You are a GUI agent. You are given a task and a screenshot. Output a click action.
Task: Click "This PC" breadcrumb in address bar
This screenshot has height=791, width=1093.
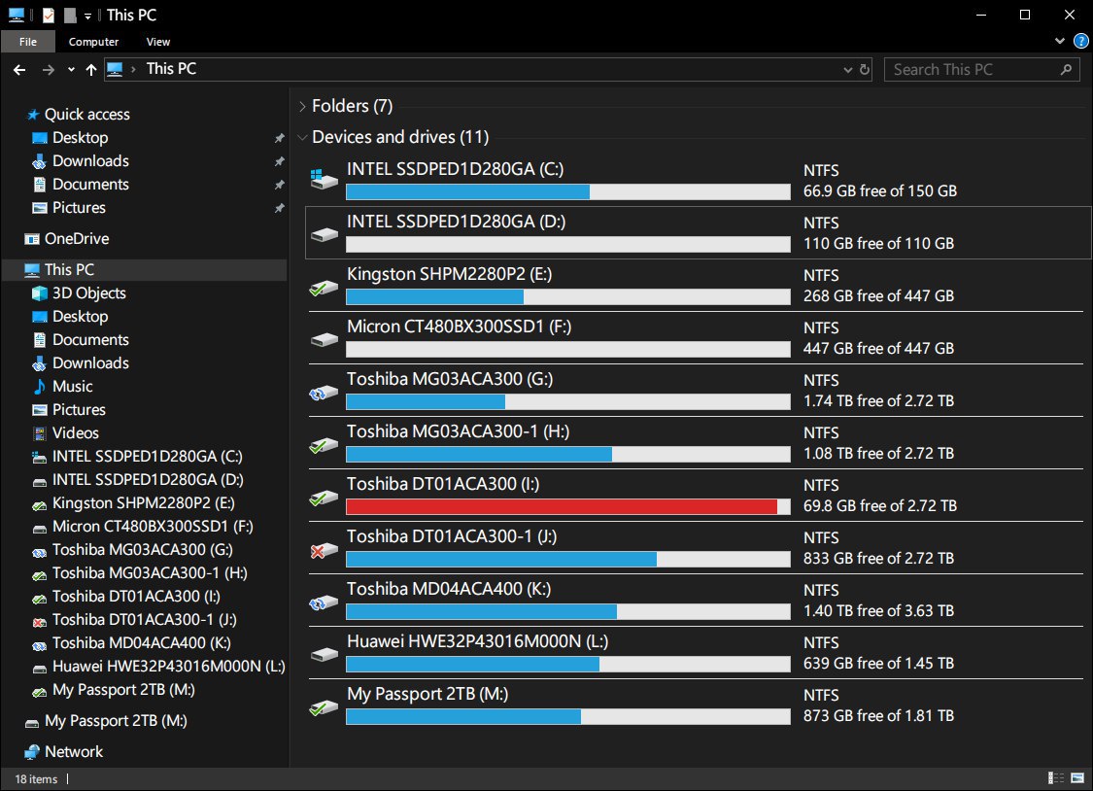coord(171,69)
